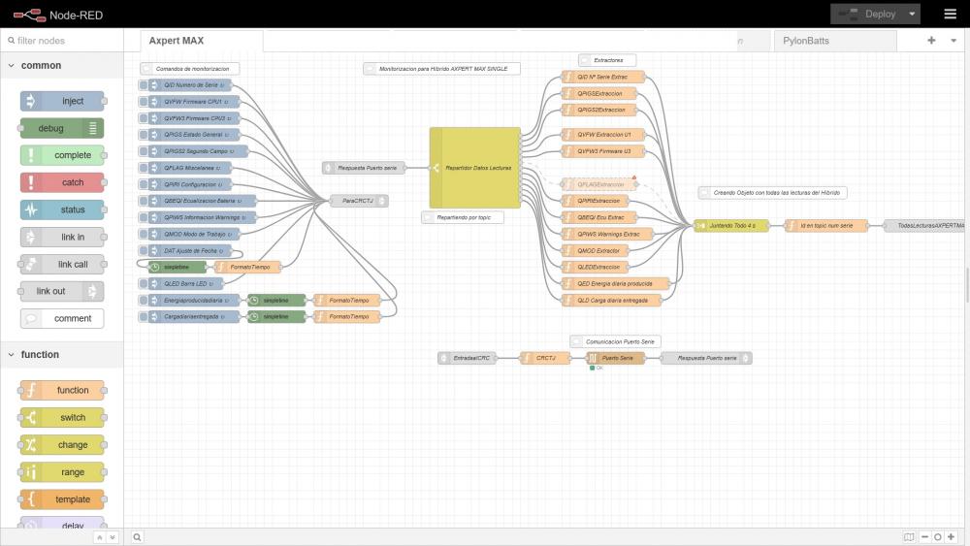Zoom out the workspace with minus icon
970x546 pixels.
tap(924, 536)
